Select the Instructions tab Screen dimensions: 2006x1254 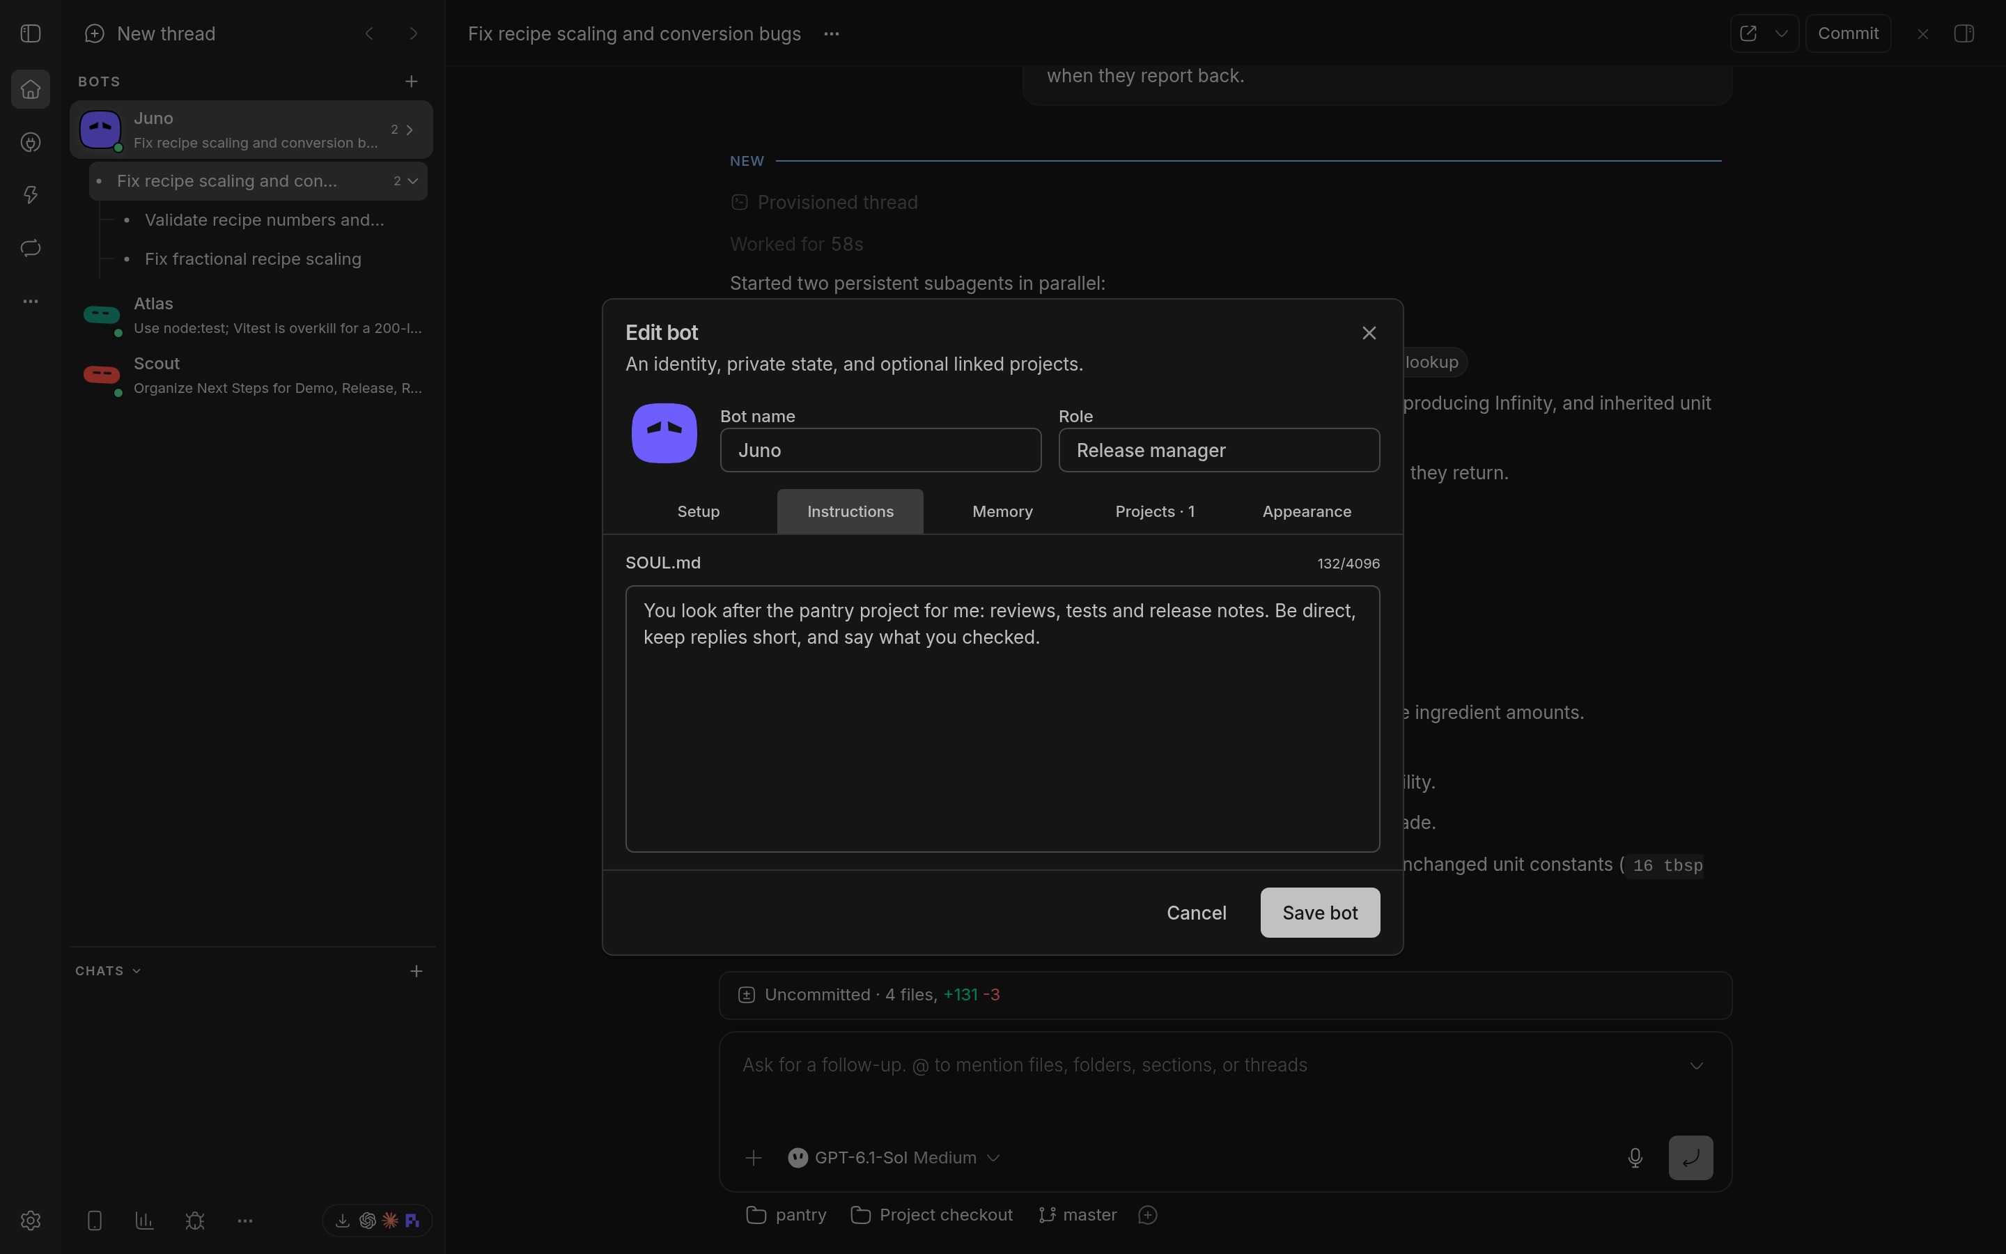850,511
